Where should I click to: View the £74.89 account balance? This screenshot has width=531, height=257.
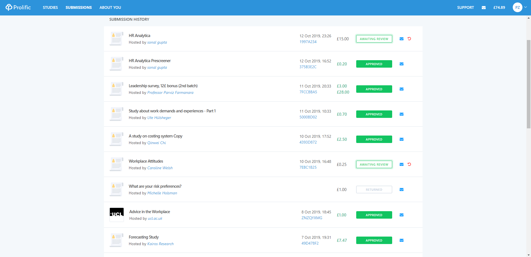click(x=499, y=7)
